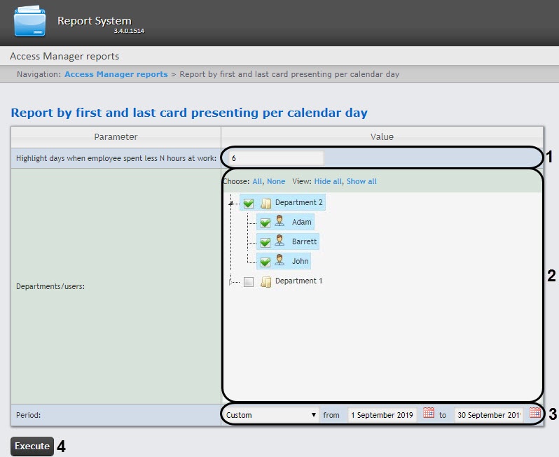Open the 'to' date calendar picker icon
This screenshot has width=559, height=457.
[535, 413]
